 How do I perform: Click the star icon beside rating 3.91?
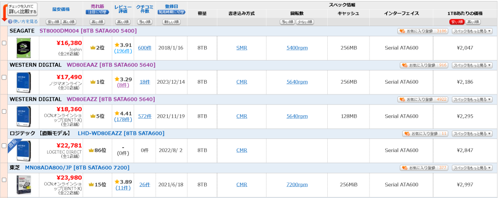(117, 45)
